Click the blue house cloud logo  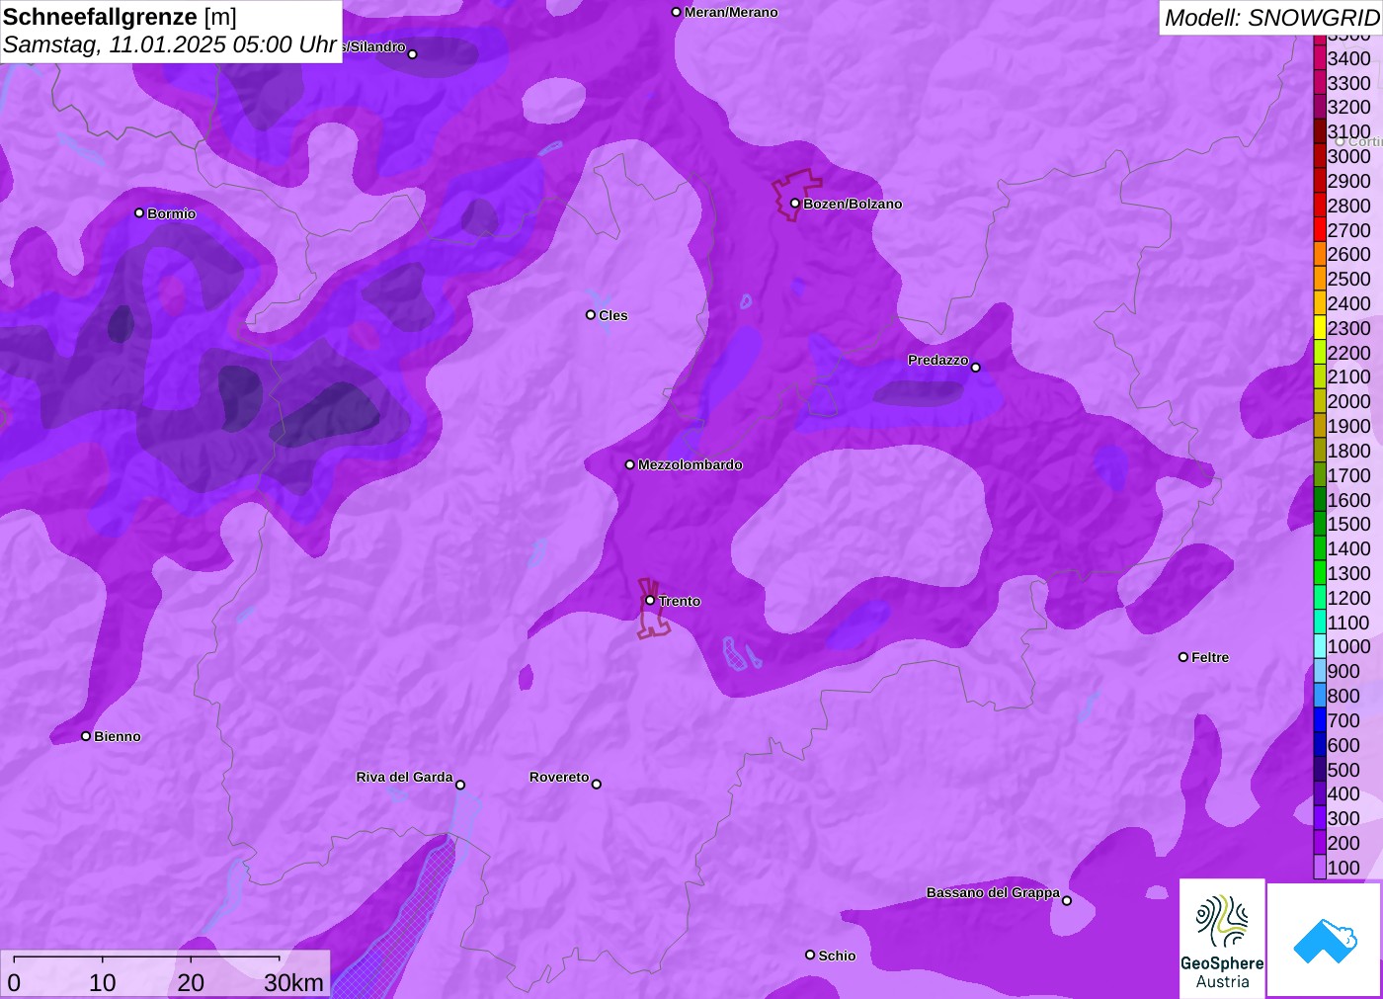click(1325, 941)
